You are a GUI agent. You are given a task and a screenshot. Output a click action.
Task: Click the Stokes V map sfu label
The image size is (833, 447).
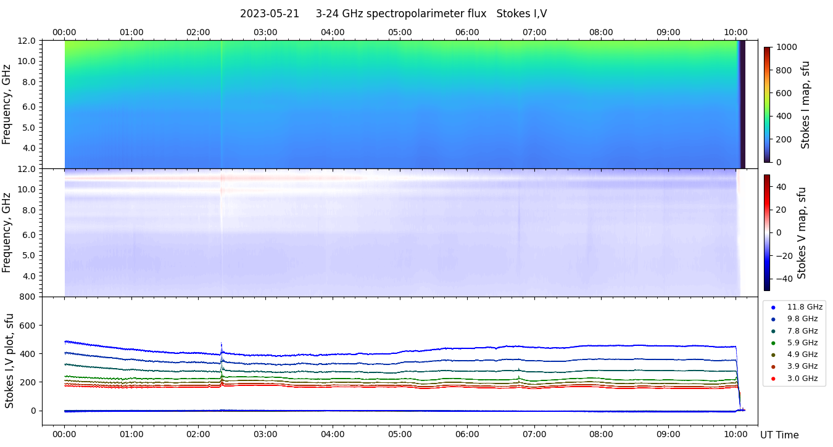coord(802,232)
